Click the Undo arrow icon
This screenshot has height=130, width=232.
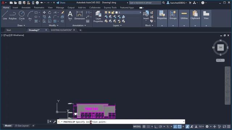[x=42, y=3]
